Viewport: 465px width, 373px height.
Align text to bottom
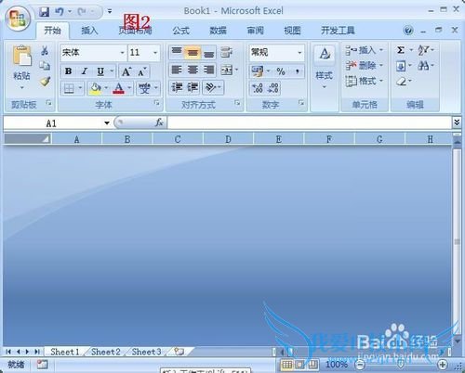(209, 53)
